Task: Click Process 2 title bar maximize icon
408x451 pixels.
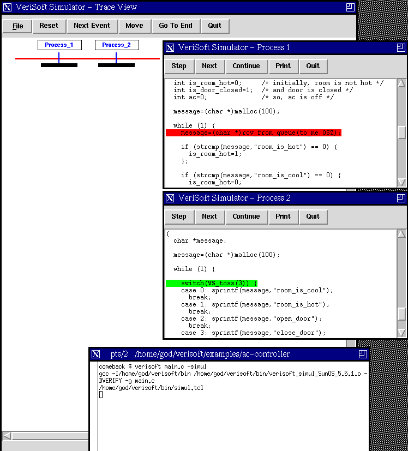Action: click(401, 198)
